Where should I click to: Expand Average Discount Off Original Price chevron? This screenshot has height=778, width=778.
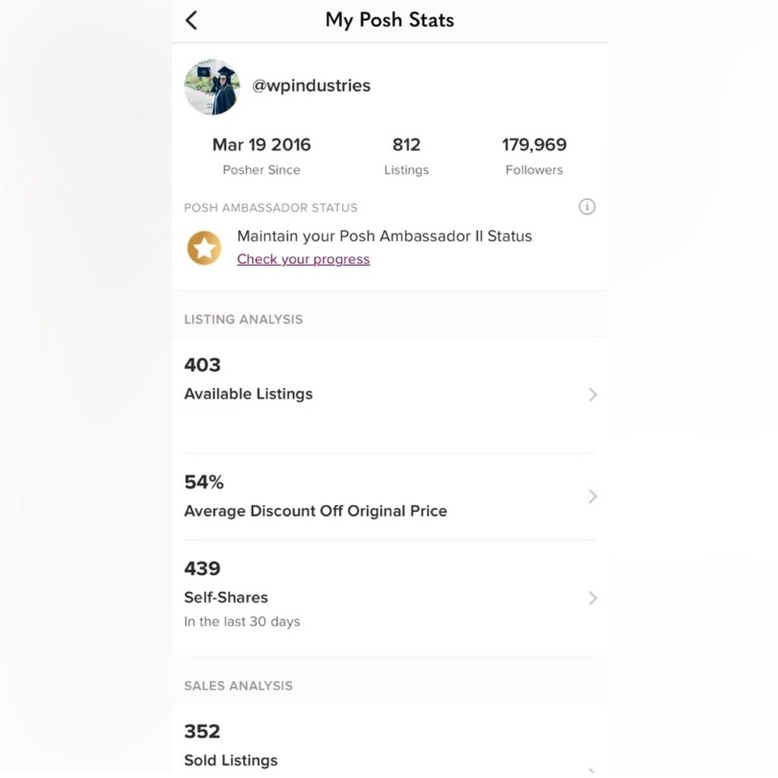click(593, 496)
